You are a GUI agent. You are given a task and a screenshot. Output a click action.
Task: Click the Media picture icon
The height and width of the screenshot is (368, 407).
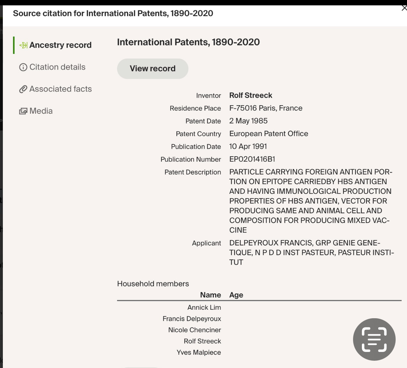pyautogui.click(x=23, y=111)
